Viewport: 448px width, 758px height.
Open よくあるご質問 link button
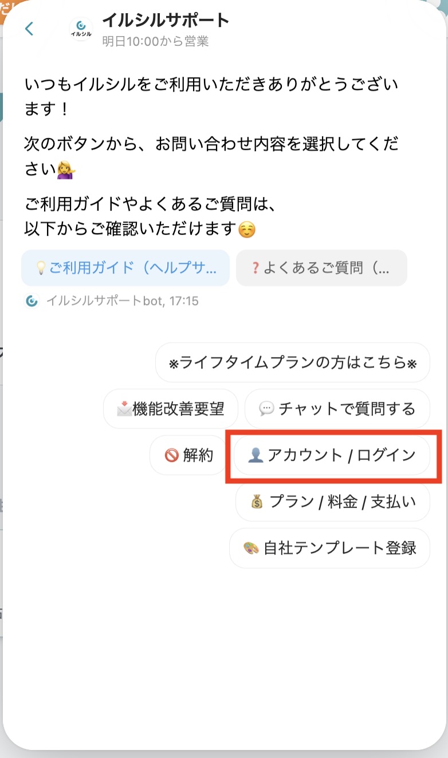click(x=321, y=268)
